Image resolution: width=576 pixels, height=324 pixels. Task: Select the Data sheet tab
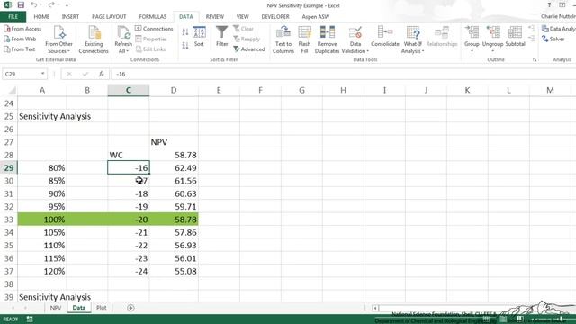tap(79, 308)
